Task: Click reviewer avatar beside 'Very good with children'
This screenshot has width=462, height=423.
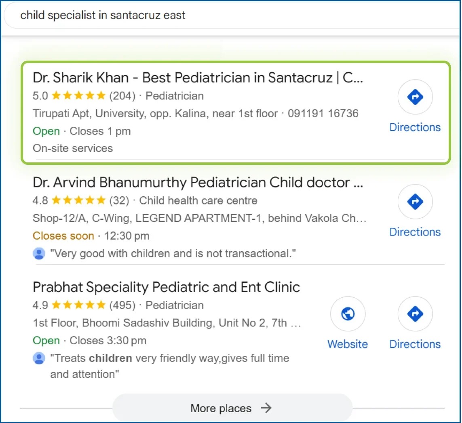Action: (39, 254)
